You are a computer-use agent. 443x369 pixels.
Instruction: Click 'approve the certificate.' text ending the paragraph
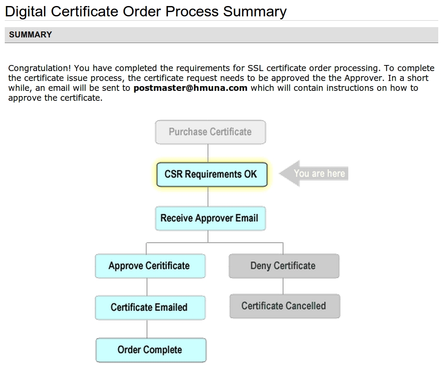pos(56,98)
